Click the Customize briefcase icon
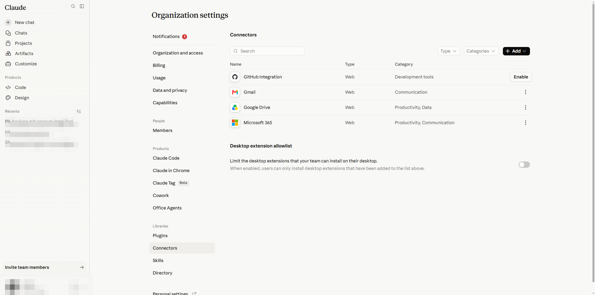This screenshot has width=595, height=295. point(8,64)
